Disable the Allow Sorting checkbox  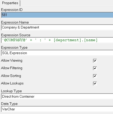95,76
